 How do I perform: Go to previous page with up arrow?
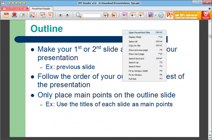(x=60, y=15)
